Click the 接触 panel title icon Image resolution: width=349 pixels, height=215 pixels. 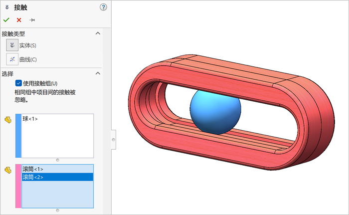[7, 7]
